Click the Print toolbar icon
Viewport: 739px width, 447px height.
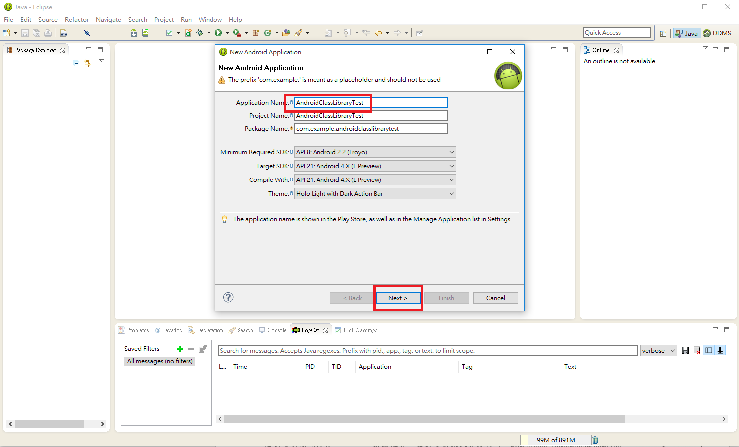click(48, 33)
